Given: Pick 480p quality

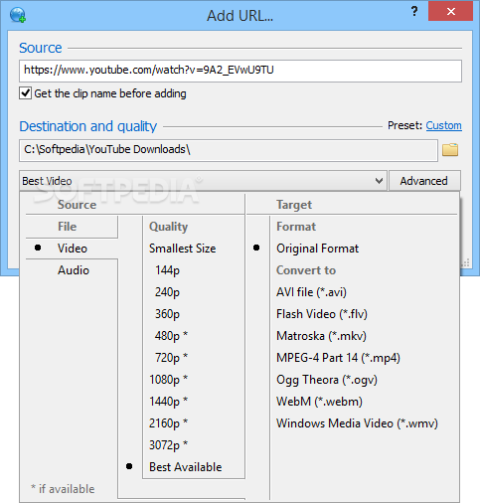Looking at the screenshot, I should [171, 336].
